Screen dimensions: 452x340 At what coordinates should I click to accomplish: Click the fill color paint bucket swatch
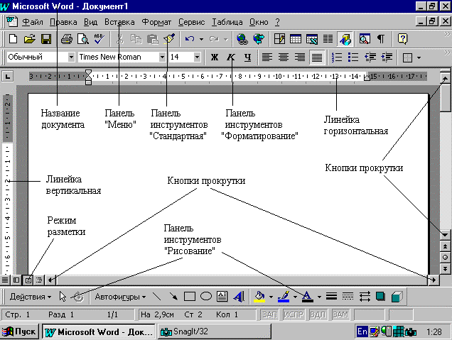click(x=260, y=296)
